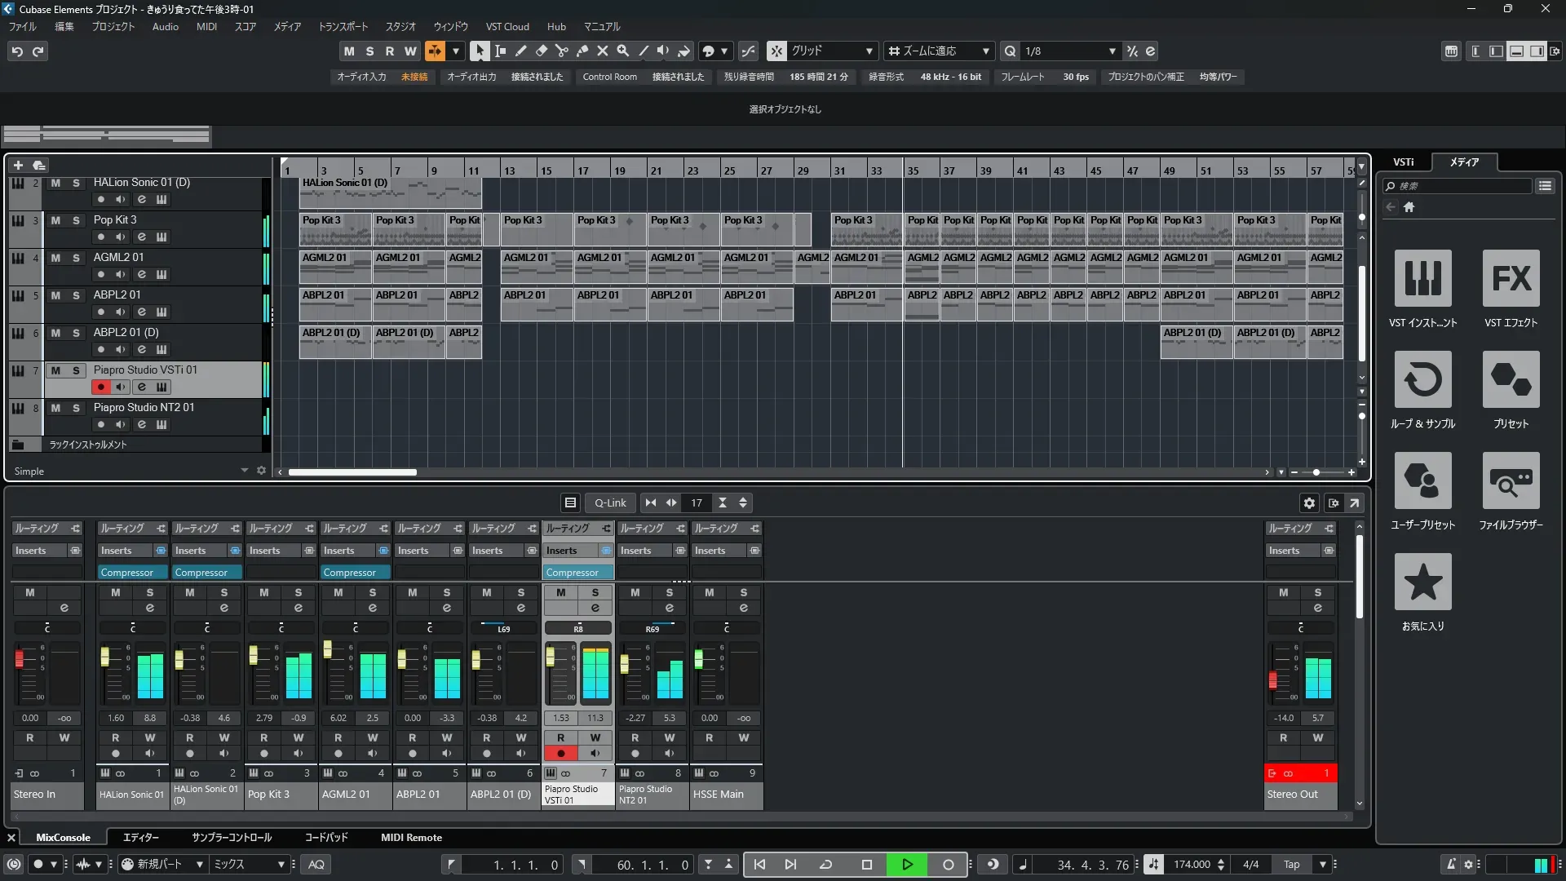
Task: Click the Pop Kit 3 channel fader
Action: pos(253,655)
